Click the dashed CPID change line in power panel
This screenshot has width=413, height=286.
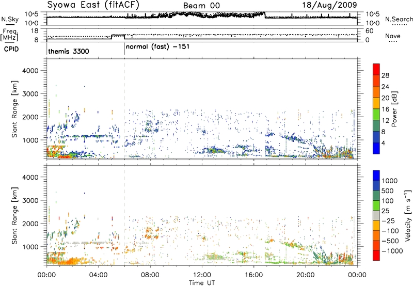point(124,109)
